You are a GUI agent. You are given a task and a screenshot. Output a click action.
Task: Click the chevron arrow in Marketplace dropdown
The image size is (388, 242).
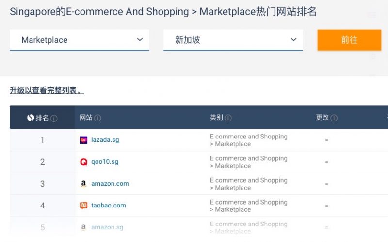coord(140,40)
